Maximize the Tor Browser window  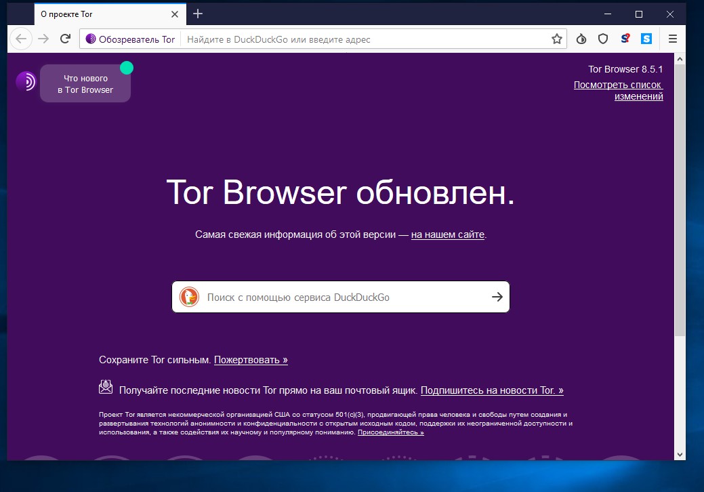[639, 14]
